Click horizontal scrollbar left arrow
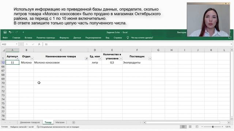 (x=144, y=123)
